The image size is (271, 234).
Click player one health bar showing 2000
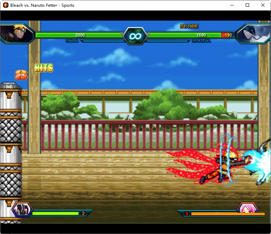click(79, 35)
